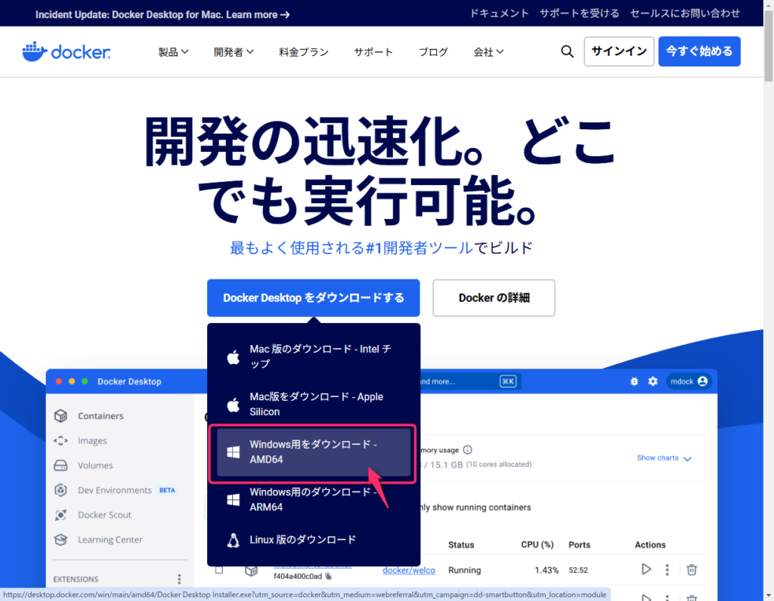Click the Dev Environments label
Screen dimensions: 774x601
tap(115, 490)
